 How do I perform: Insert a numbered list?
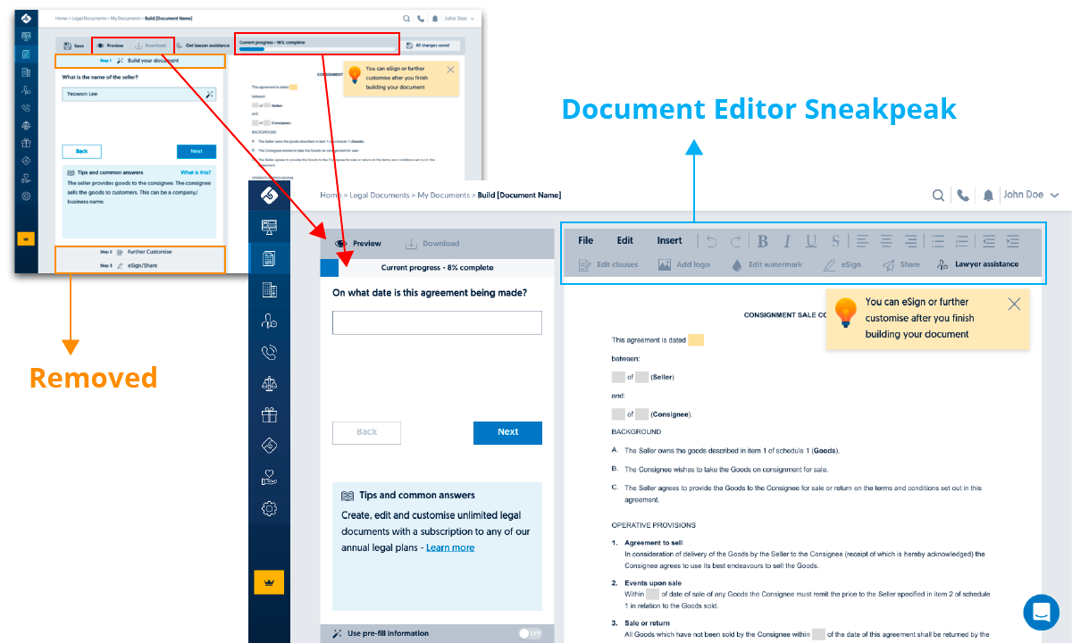point(962,241)
